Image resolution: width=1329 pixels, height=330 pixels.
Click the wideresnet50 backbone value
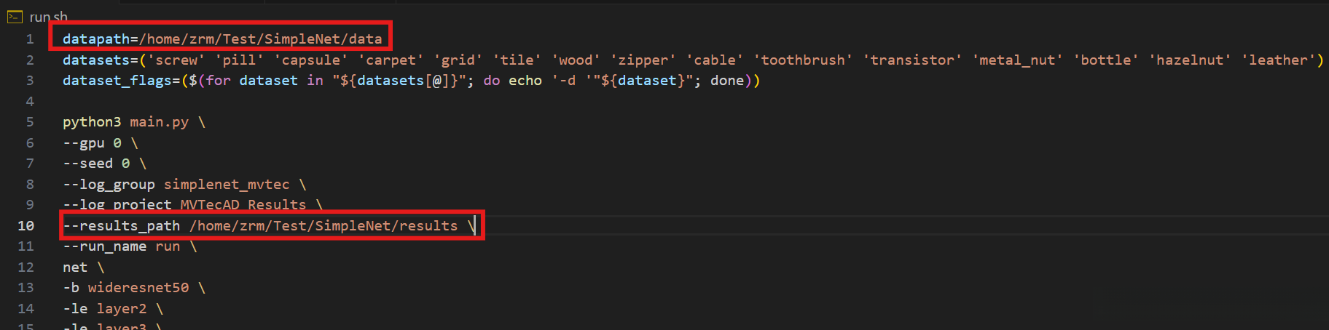tap(138, 288)
